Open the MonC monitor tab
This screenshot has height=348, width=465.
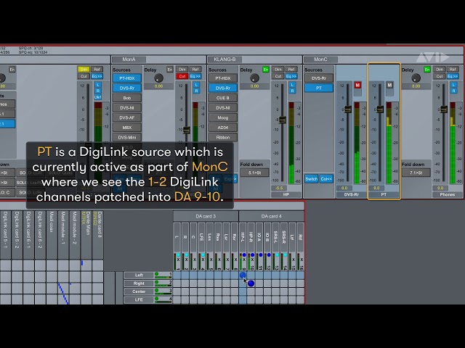tap(321, 59)
